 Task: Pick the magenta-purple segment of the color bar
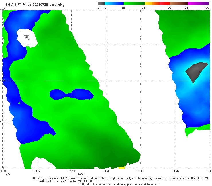point(198,3)
